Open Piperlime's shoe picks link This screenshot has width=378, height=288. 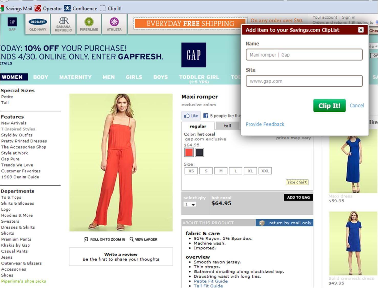tap(24, 281)
